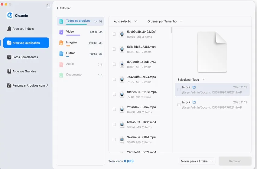
Task: Open the Mover para a Lixeira dropdown
Action: 197,161
